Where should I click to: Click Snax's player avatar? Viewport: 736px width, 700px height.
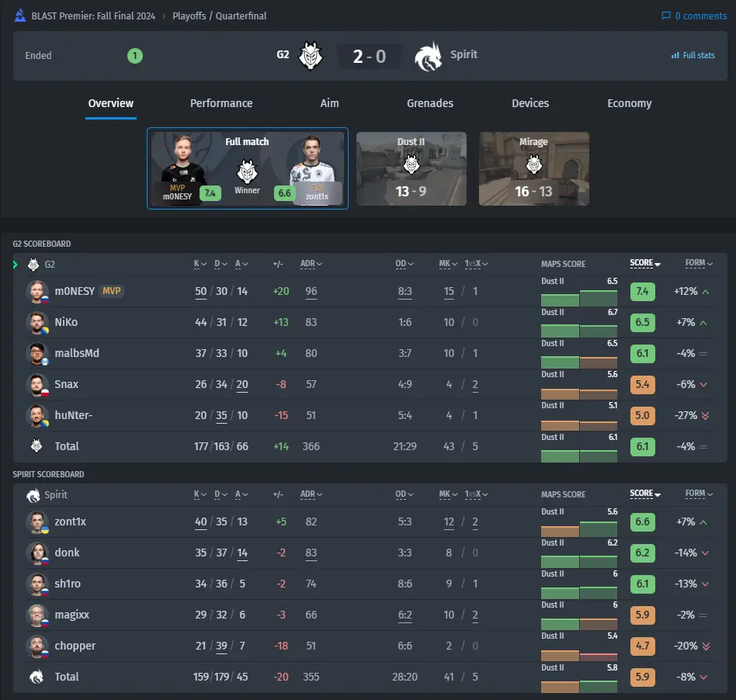point(37,384)
